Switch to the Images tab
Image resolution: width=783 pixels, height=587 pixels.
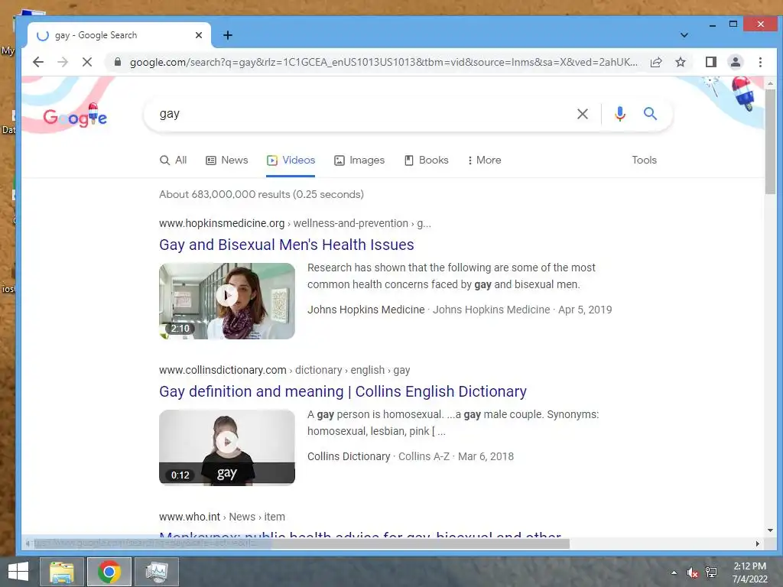(x=359, y=161)
